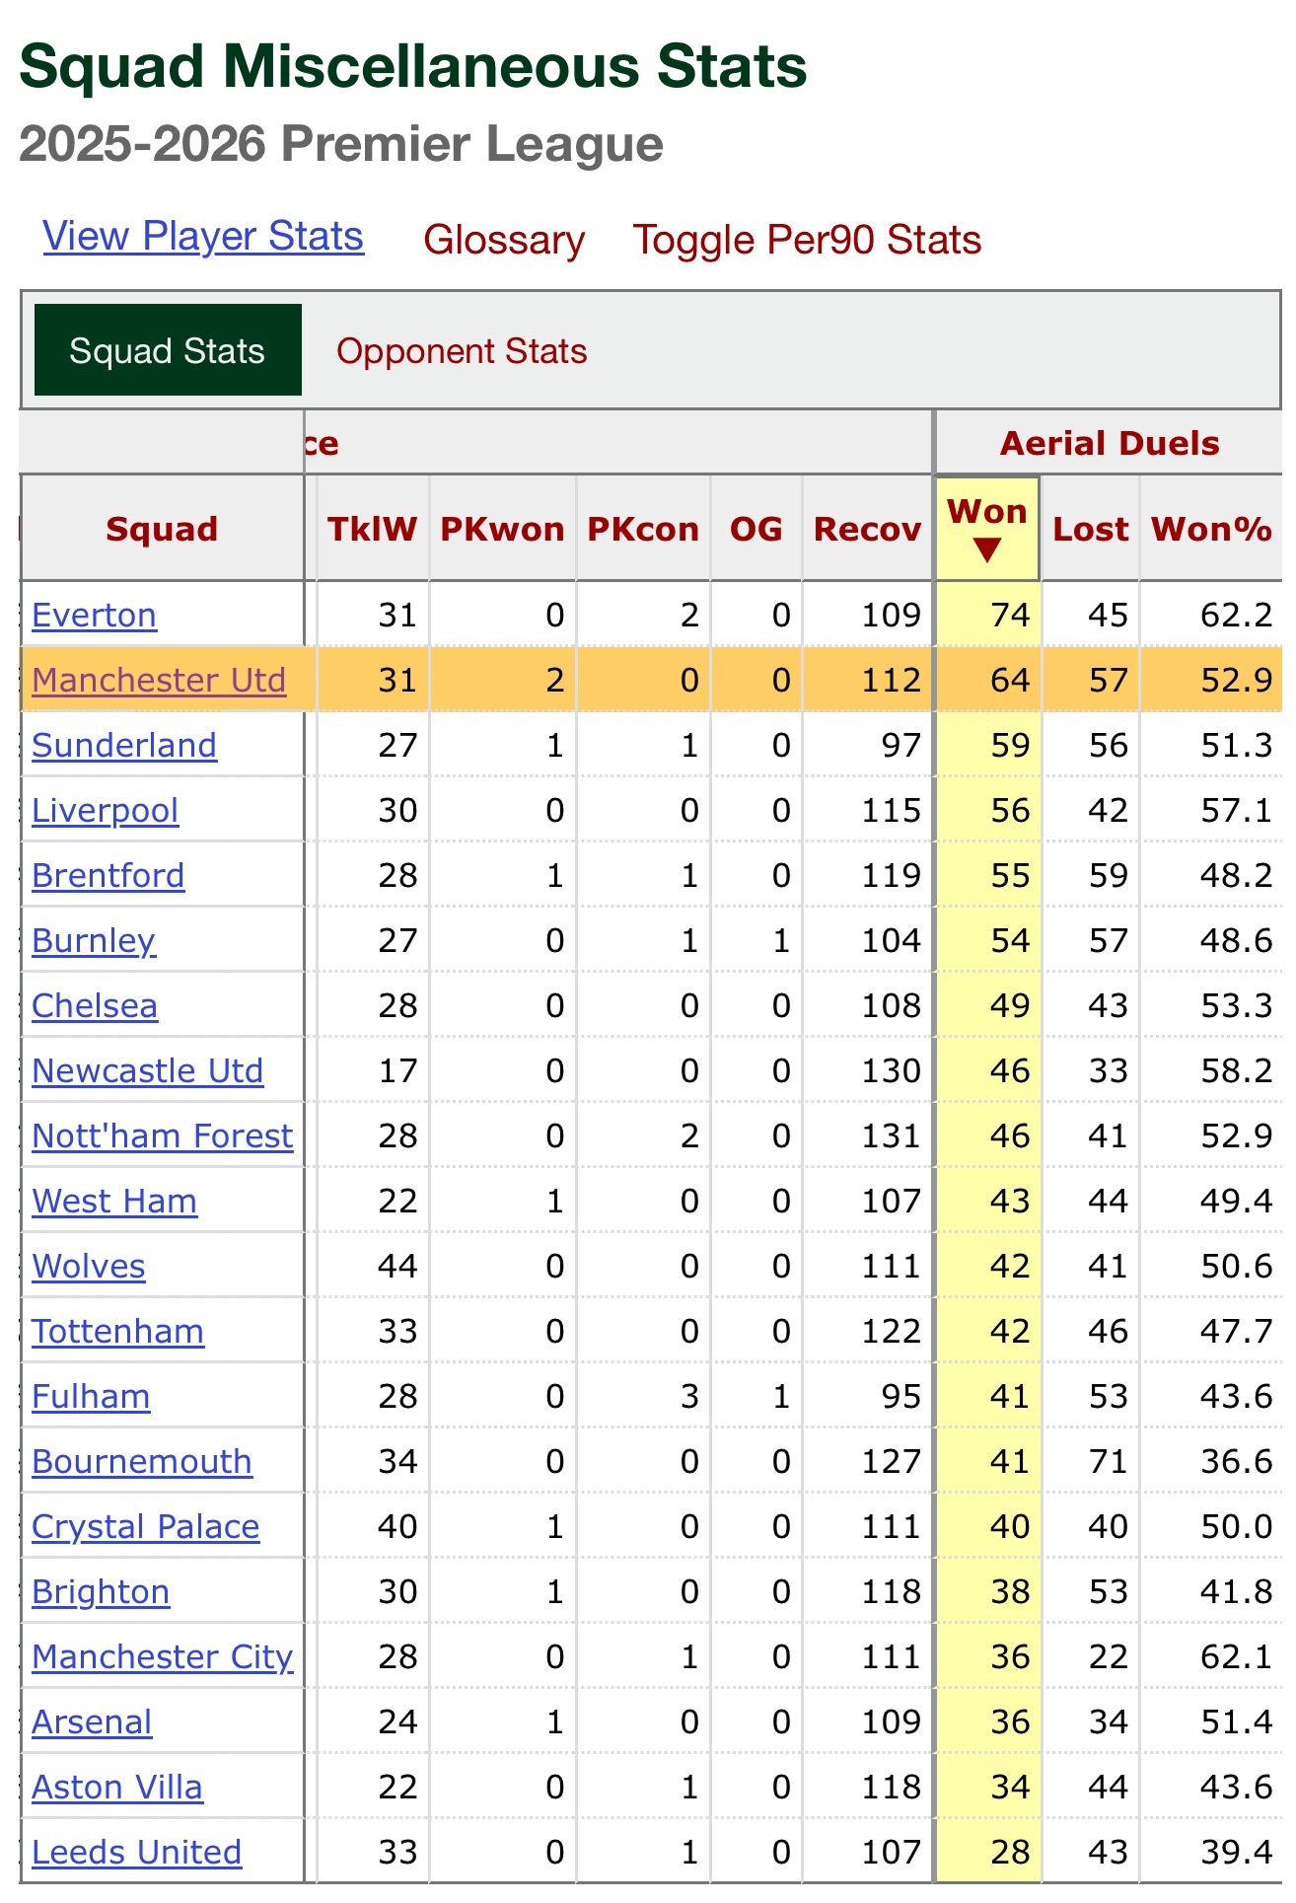
Task: Open the Crystal Palace squad link
Action: pos(146,1526)
